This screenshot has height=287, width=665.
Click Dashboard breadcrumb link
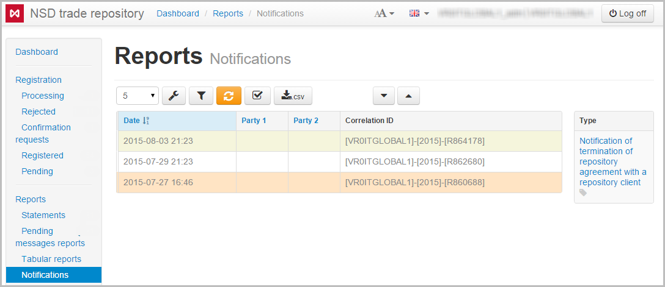point(178,13)
